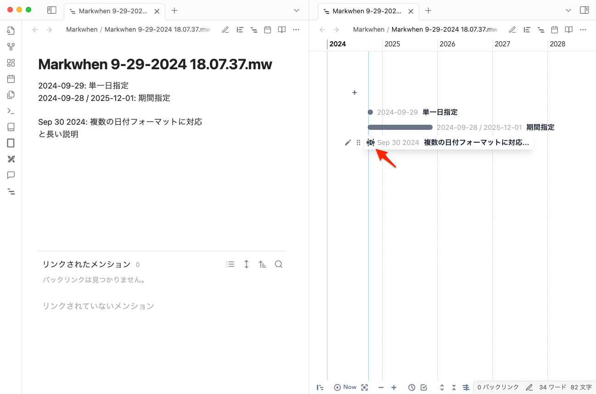
Task: Zoom in timeline with plus button
Action: (x=394, y=387)
